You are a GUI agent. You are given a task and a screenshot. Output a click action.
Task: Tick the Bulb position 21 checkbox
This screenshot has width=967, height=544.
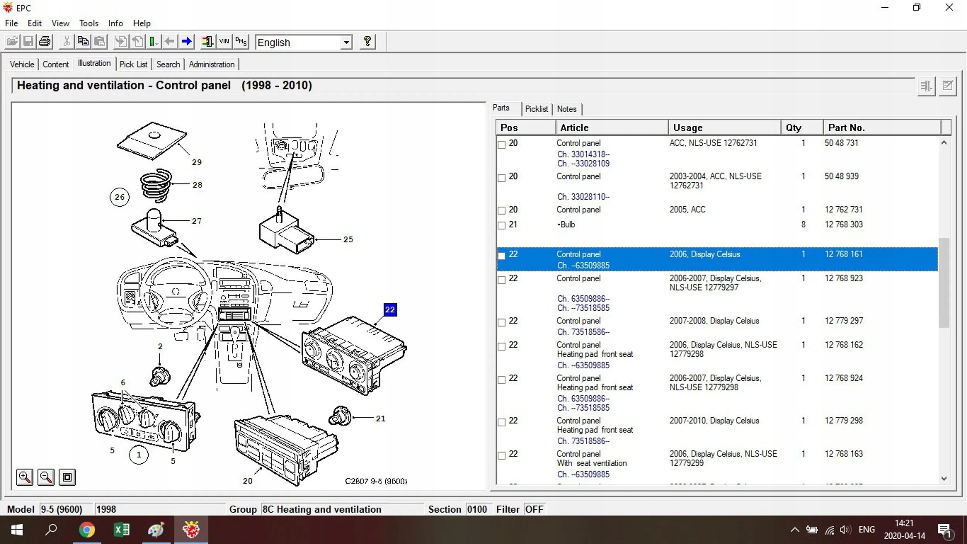[502, 226]
